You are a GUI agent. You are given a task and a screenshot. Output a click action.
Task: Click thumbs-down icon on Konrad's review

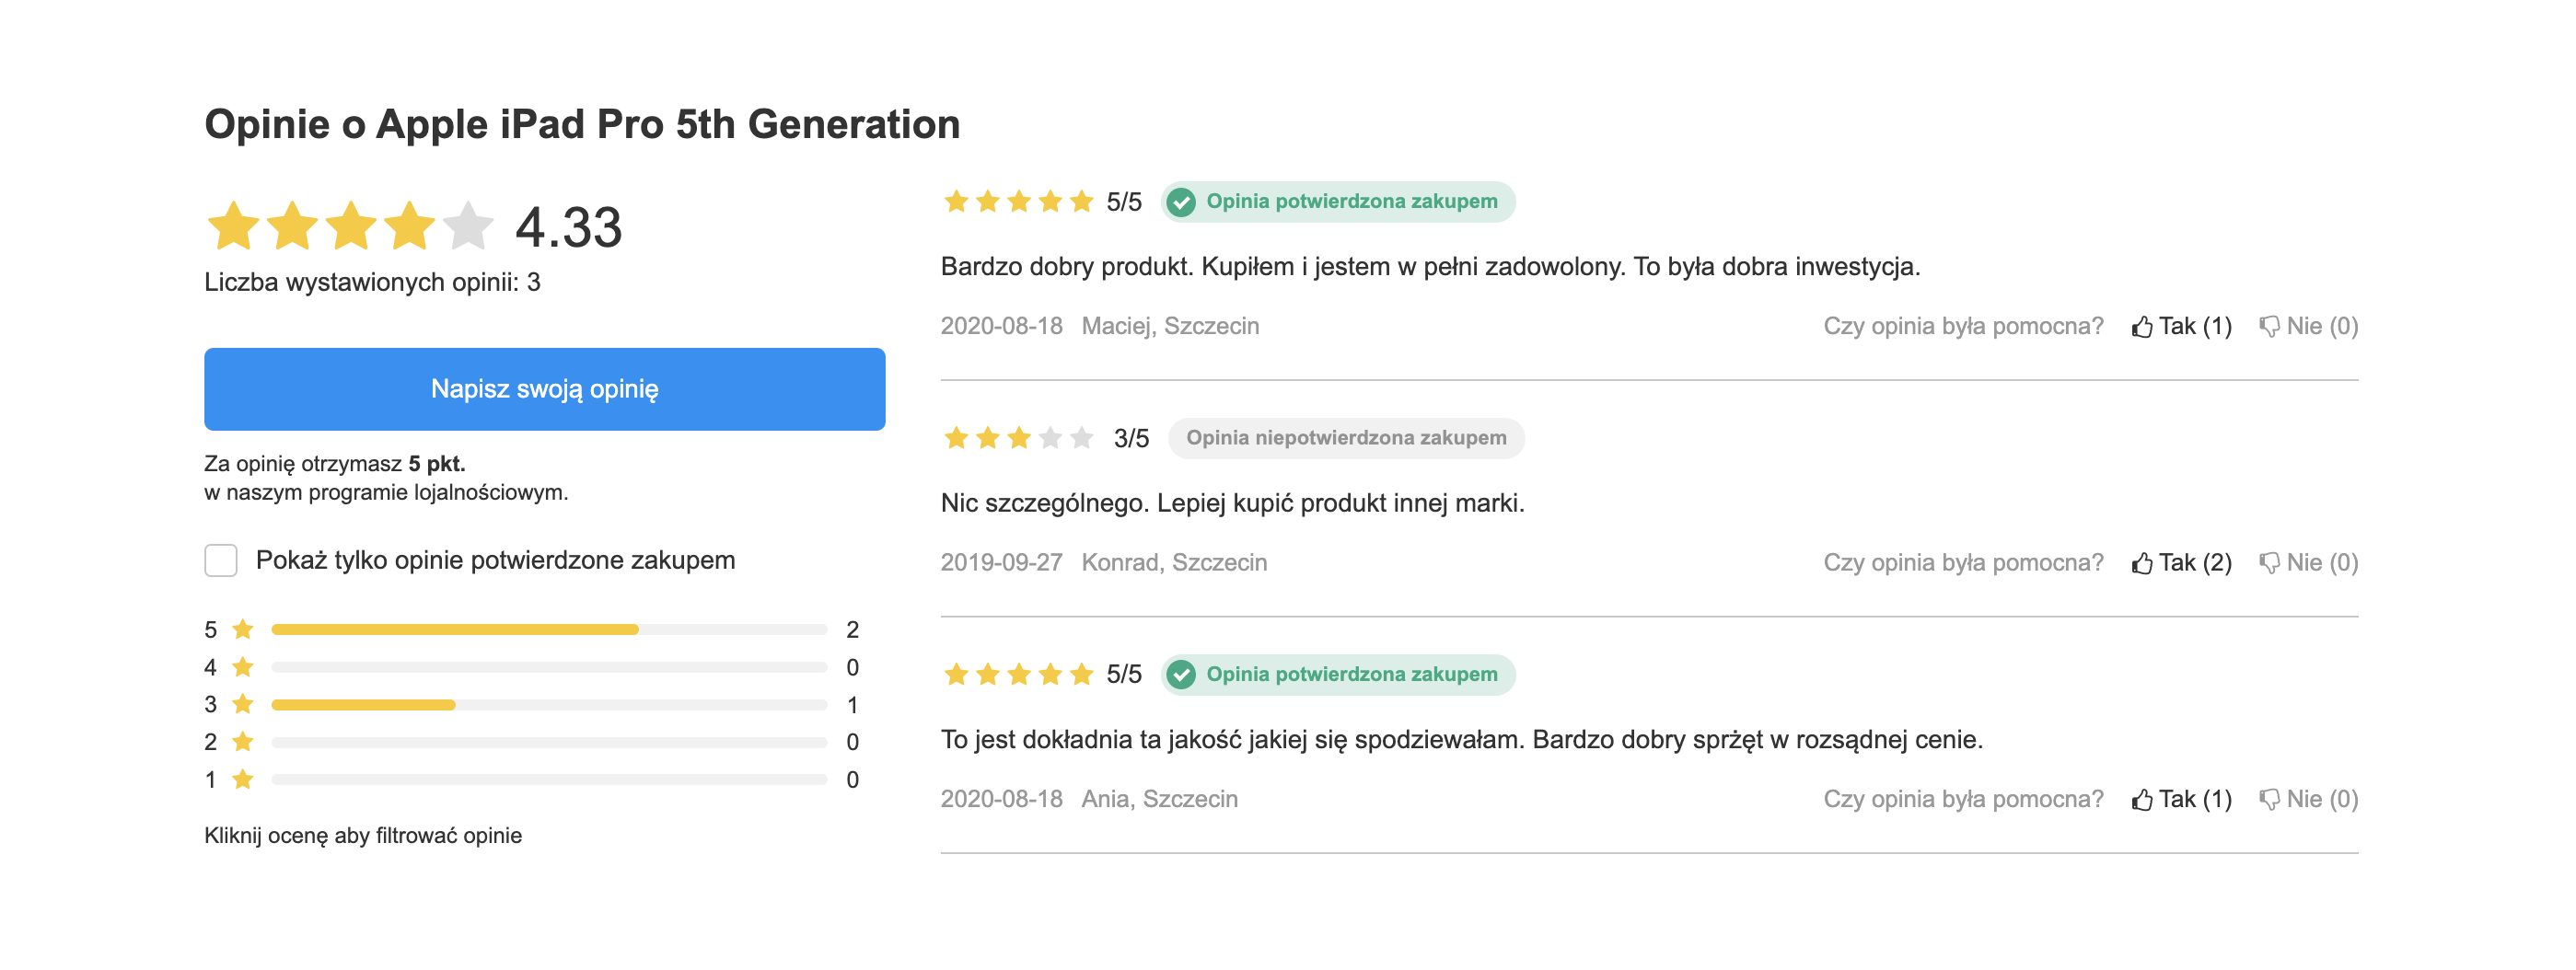pos(2269,563)
